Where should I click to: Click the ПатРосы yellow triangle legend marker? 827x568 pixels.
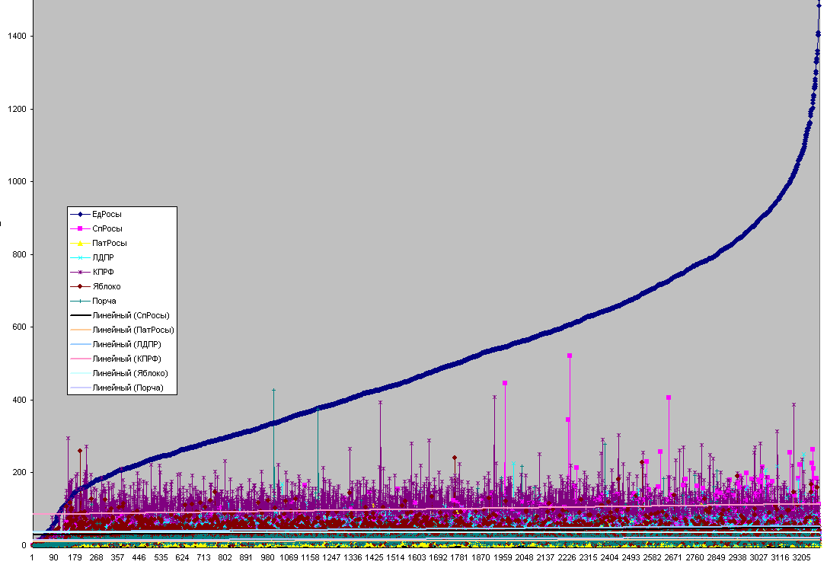coord(80,243)
